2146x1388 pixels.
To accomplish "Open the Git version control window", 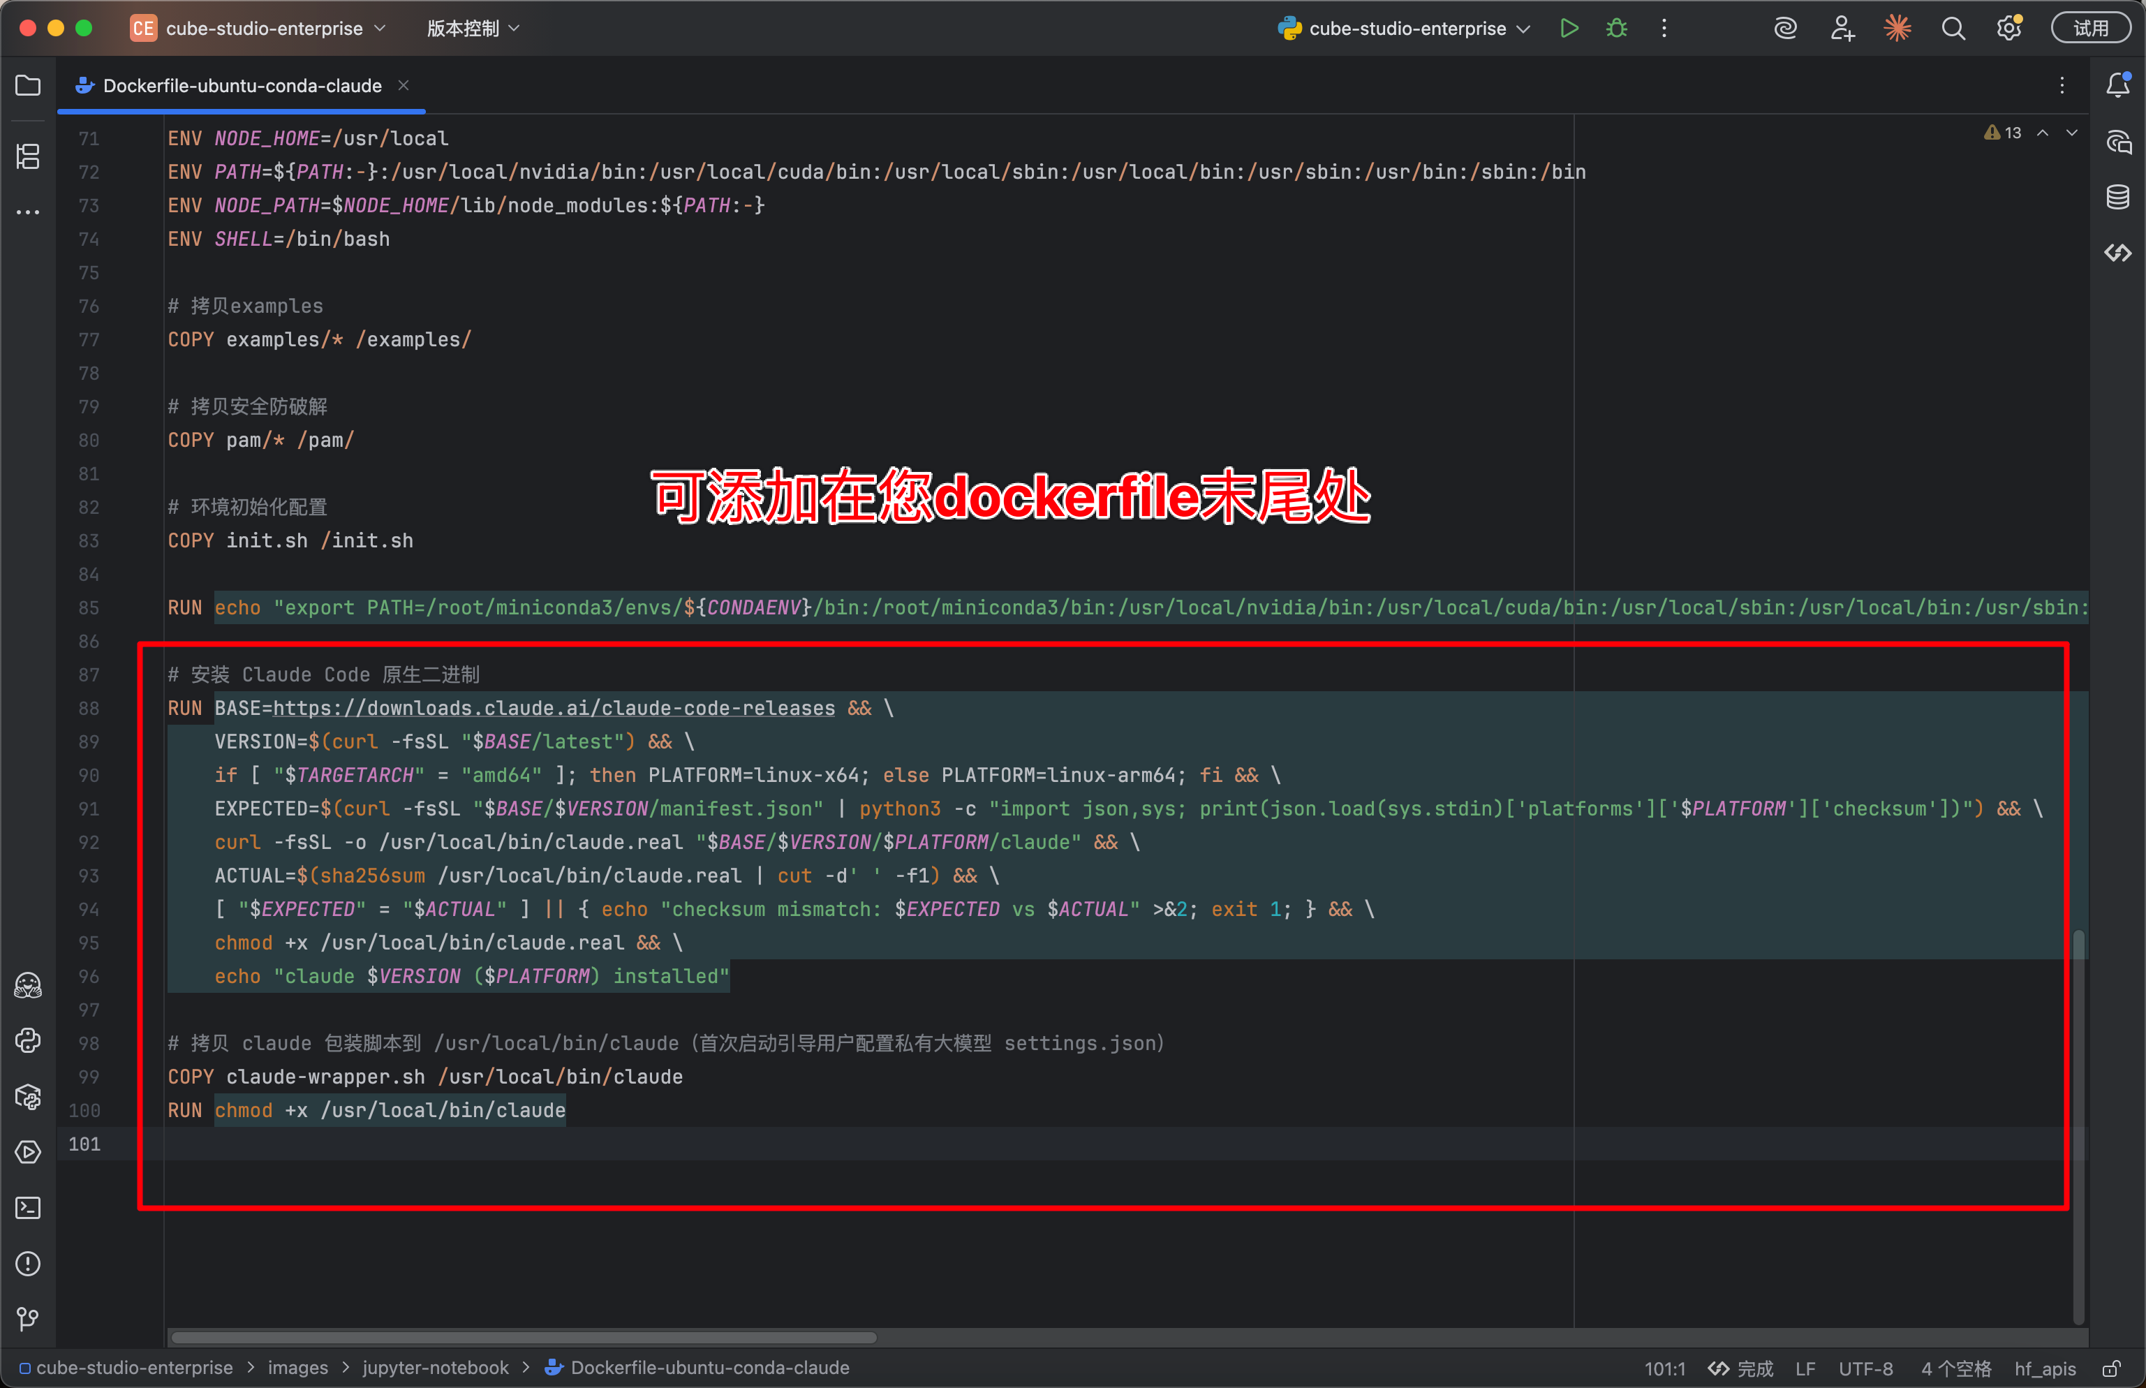I will (28, 1320).
